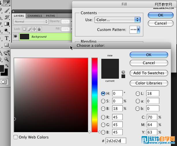This screenshot has height=146, width=177.
Task: Select the L lightness radio button
Action: pos(138,93)
